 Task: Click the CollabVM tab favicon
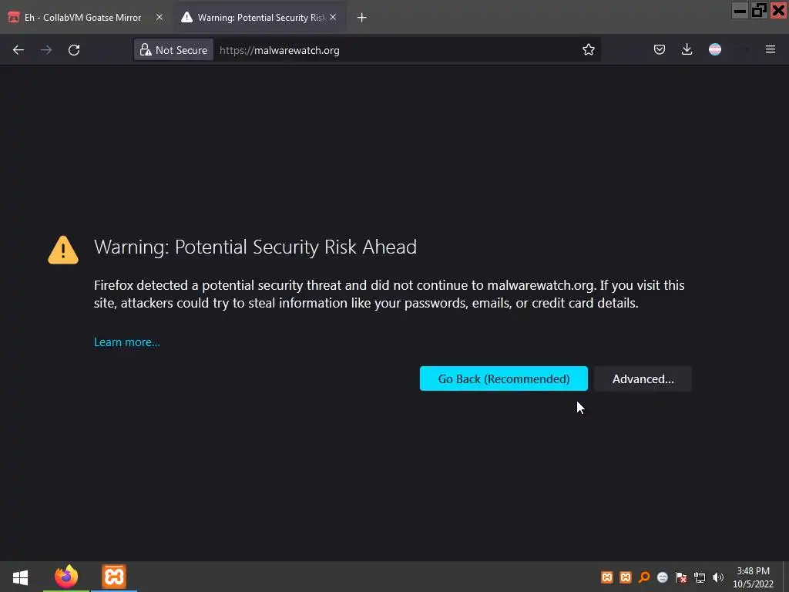14,17
